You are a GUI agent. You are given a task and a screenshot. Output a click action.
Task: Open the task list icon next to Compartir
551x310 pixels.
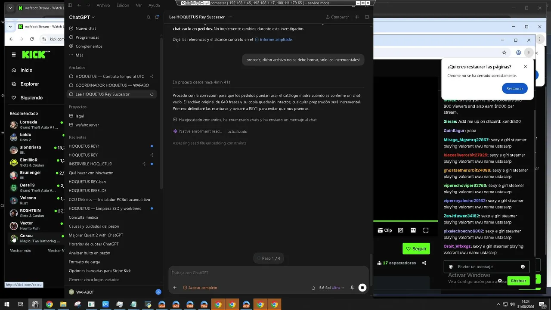[357, 17]
